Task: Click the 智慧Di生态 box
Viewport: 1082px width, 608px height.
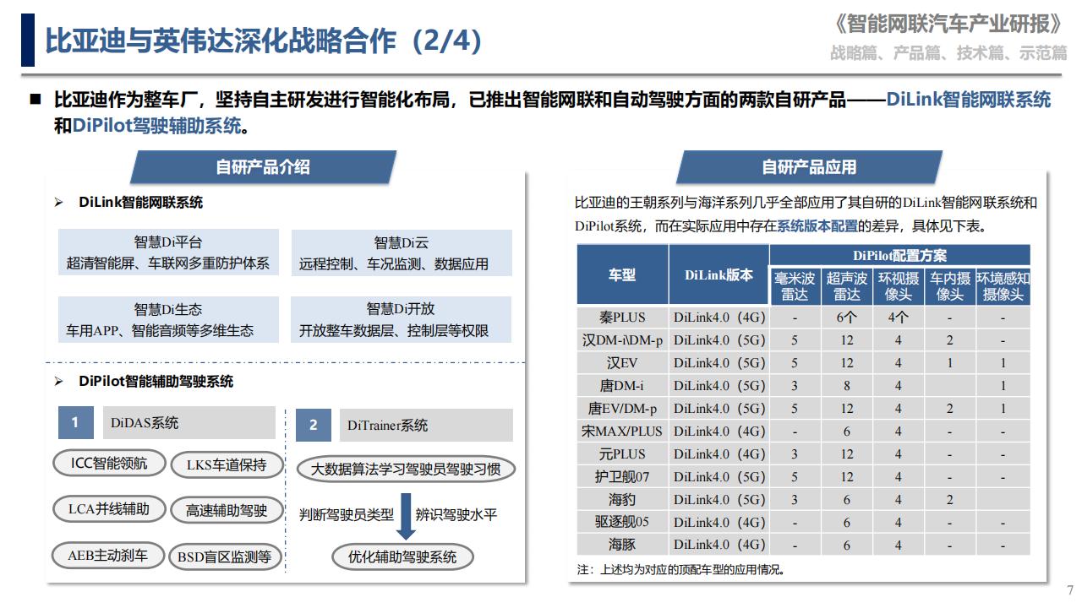Action: tap(168, 319)
